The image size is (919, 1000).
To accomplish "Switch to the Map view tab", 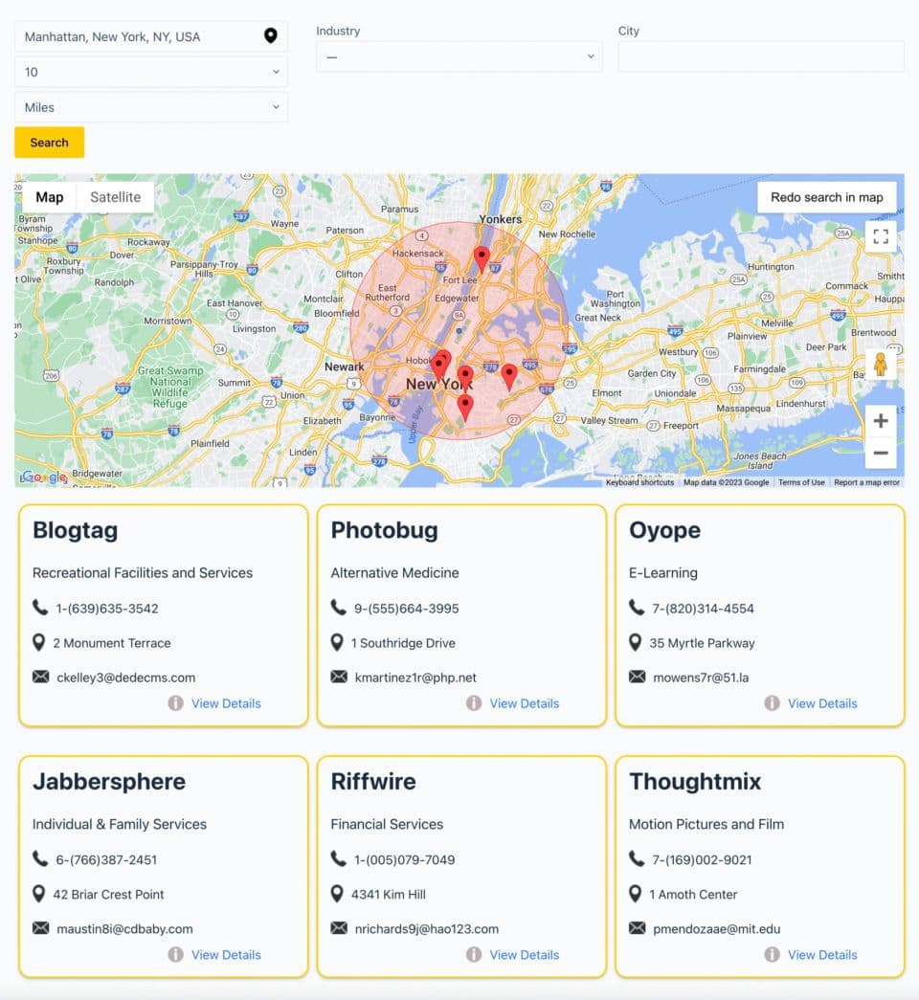I will [x=50, y=197].
